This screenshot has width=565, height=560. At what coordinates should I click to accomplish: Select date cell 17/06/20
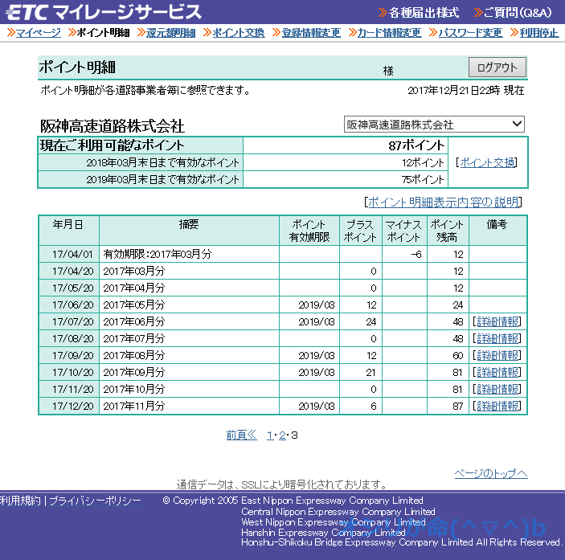(x=69, y=305)
